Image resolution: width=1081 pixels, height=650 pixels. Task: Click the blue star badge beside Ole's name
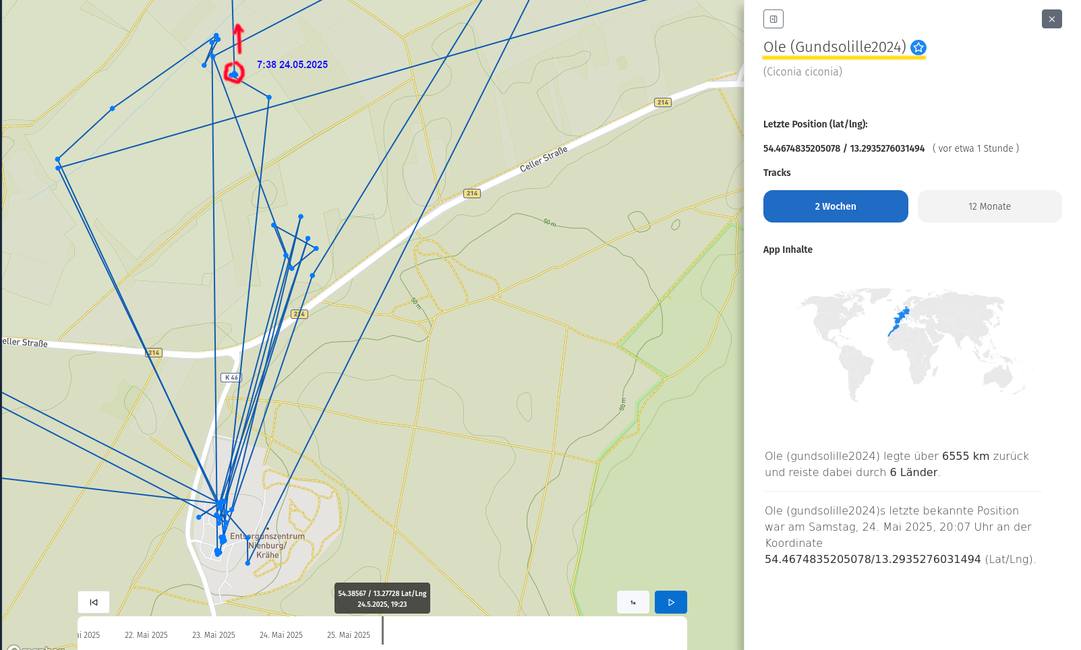click(x=918, y=47)
